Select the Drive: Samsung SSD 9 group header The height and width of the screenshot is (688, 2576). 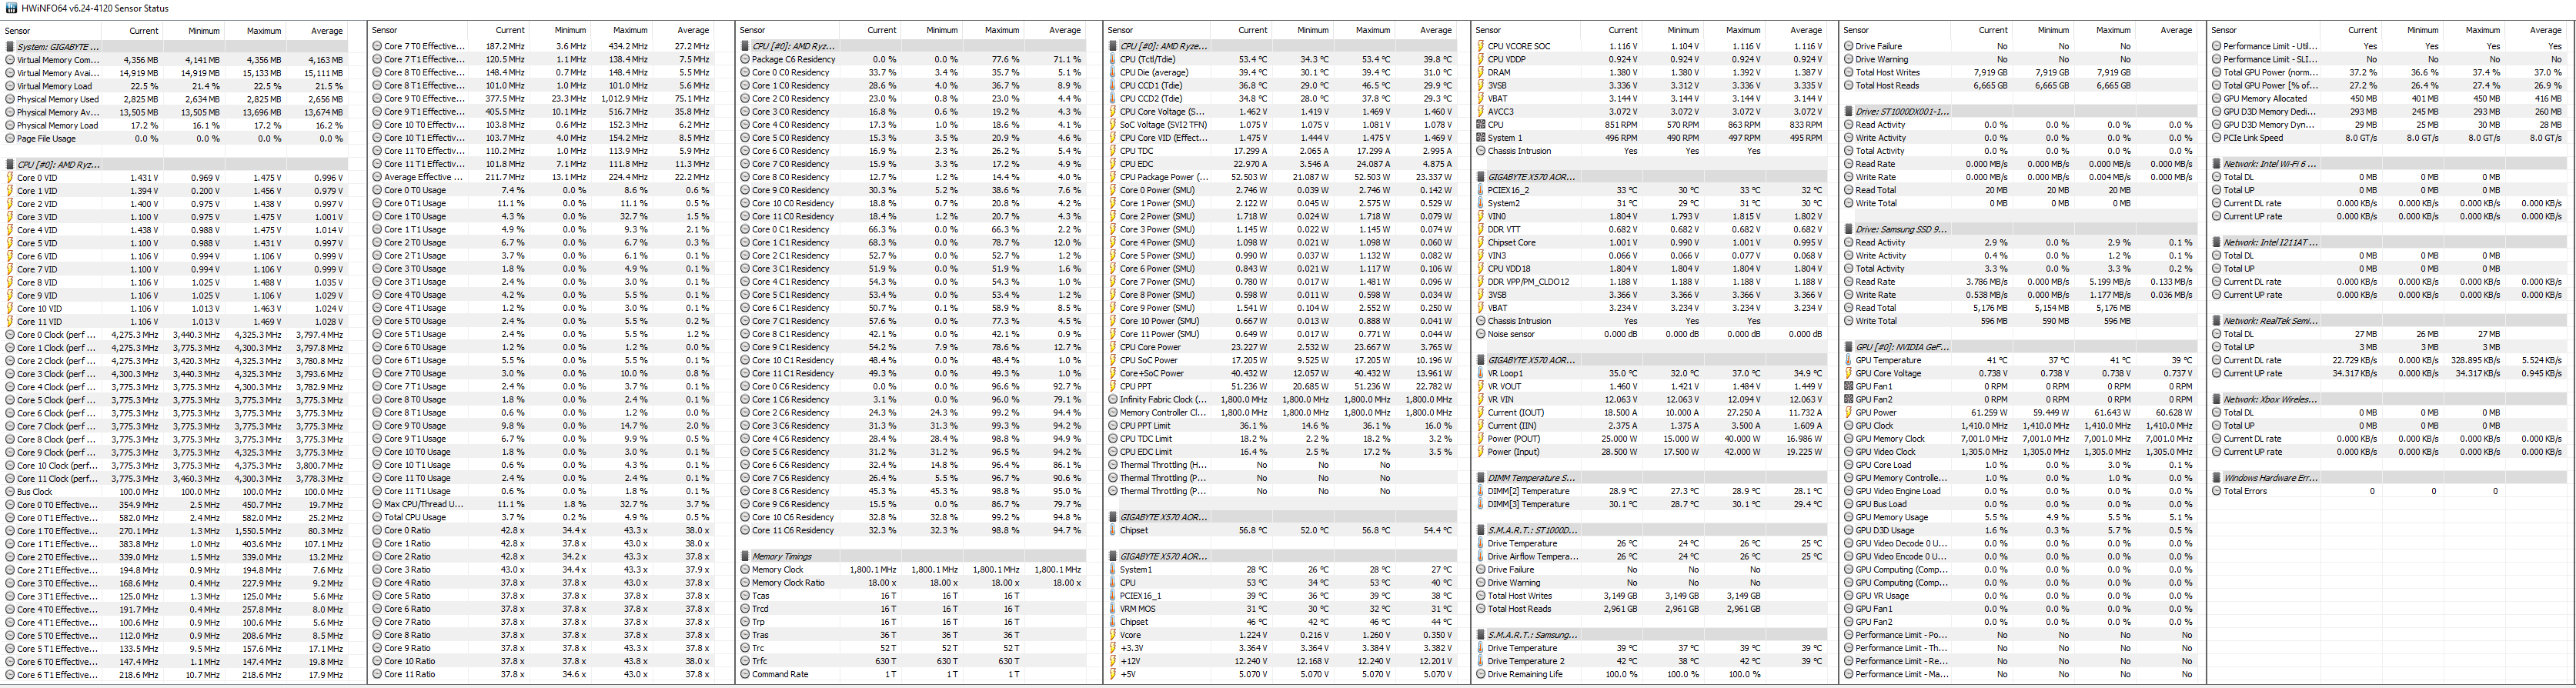click(2021, 230)
